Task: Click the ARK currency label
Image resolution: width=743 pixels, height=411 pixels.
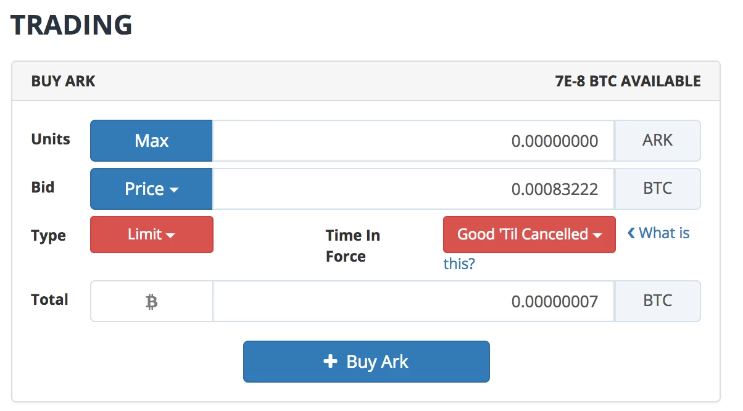Action: pyautogui.click(x=657, y=141)
